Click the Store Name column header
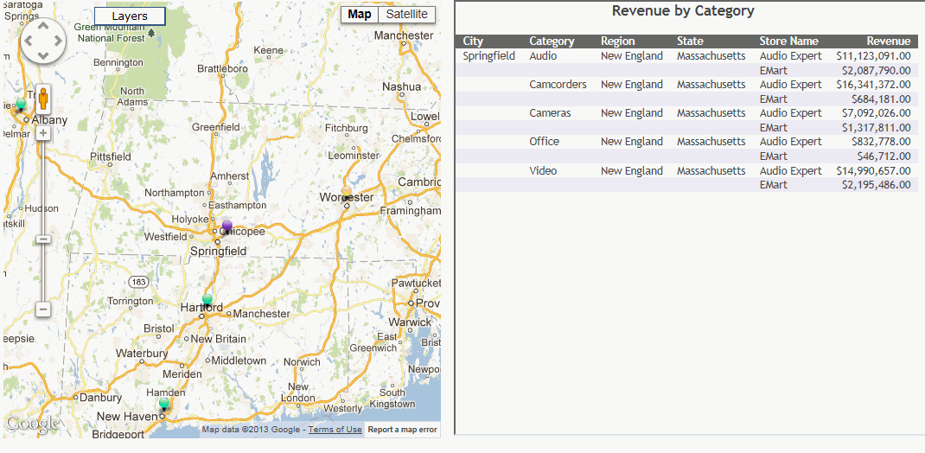This screenshot has height=453, width=925. point(788,41)
